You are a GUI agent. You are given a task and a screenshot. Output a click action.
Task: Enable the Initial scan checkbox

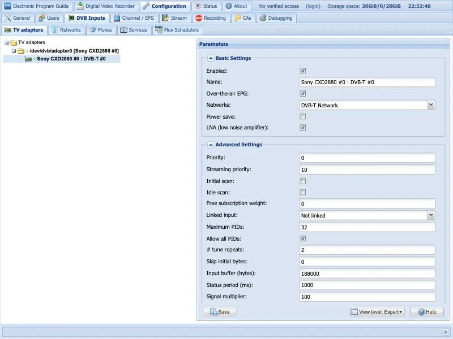point(302,181)
